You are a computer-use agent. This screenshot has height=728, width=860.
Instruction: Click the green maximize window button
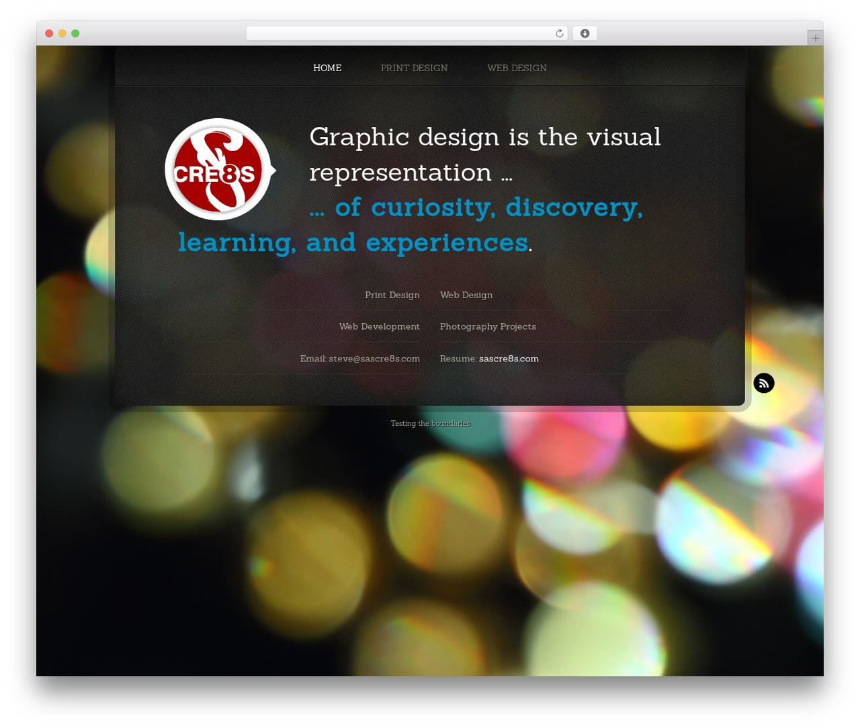75,34
